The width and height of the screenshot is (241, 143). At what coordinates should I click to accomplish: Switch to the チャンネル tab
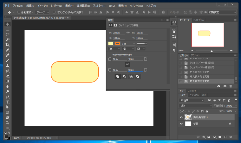pos(194,95)
